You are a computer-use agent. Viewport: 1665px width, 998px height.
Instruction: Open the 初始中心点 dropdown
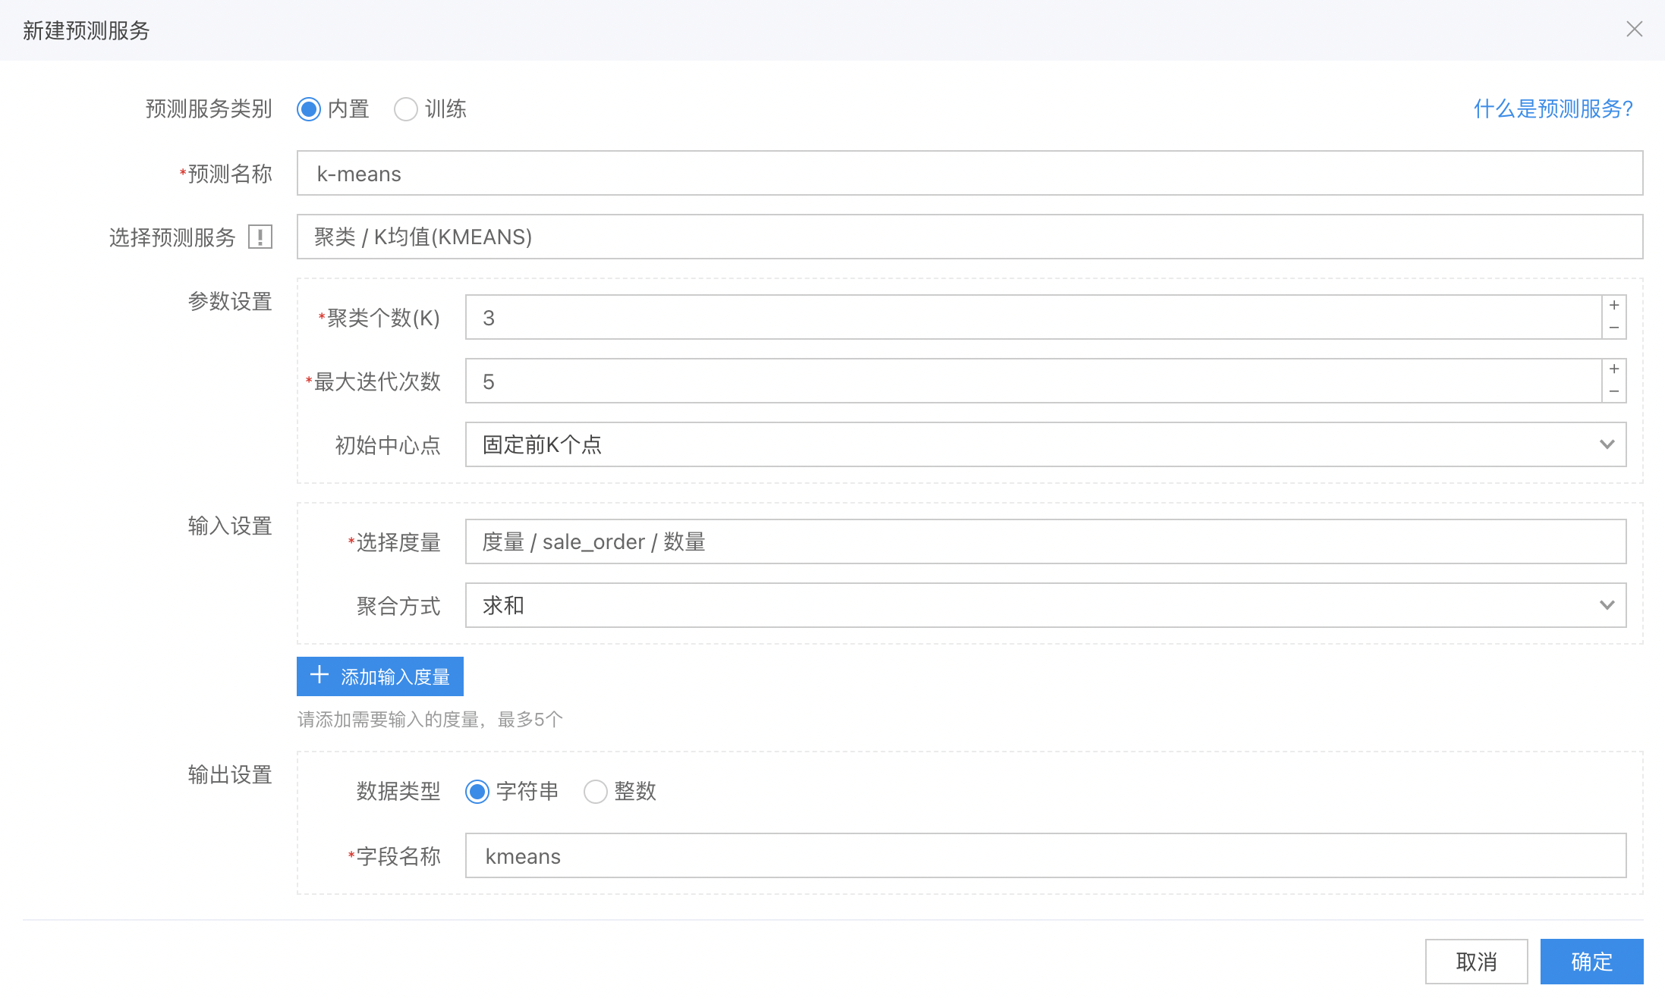click(x=1046, y=444)
